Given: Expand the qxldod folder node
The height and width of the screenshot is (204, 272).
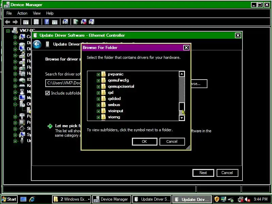Looking at the screenshot, I should point(98,99).
